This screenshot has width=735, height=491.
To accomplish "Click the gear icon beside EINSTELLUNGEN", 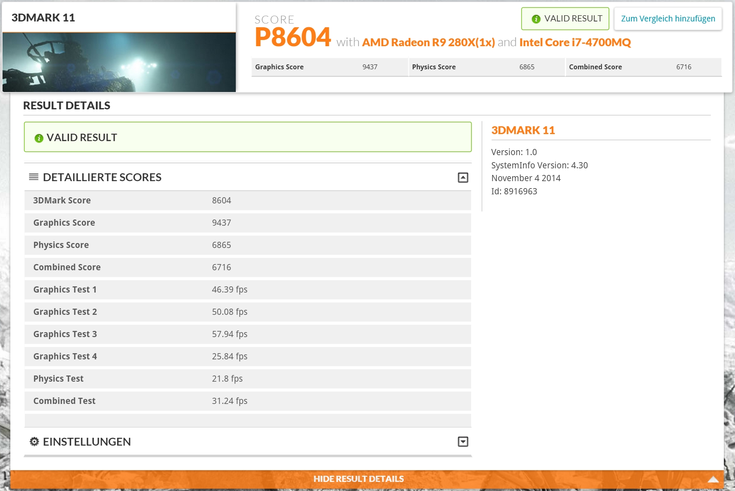I will coord(34,441).
